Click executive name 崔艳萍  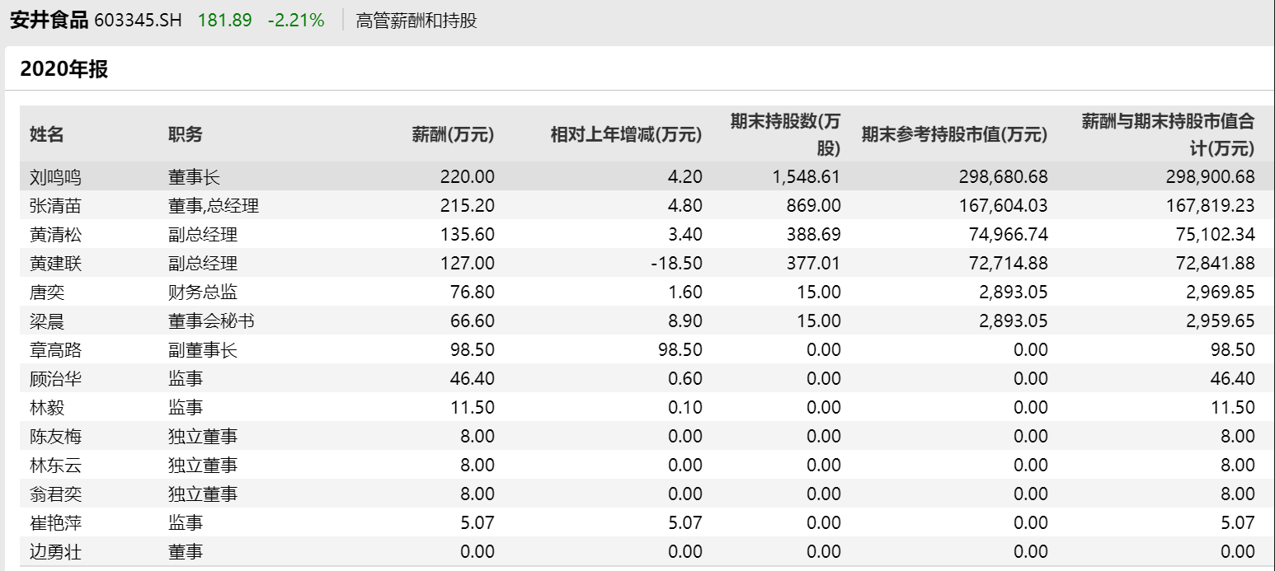[x=56, y=522]
